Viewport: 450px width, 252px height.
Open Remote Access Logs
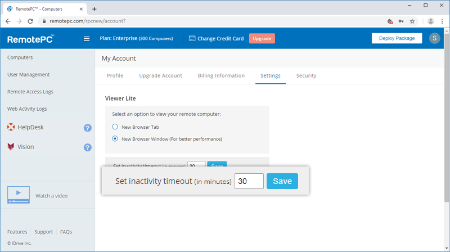tap(30, 92)
